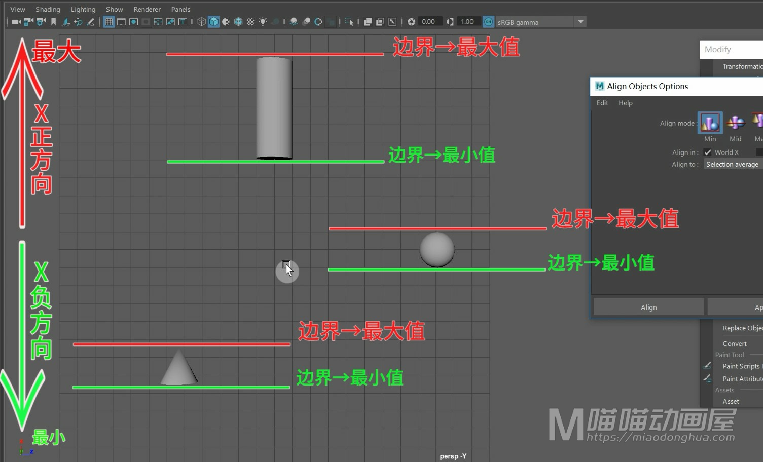Select the Mid align mode icon

736,123
